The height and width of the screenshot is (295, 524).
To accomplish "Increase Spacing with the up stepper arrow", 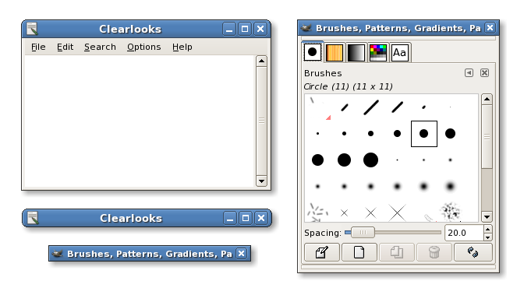I will 488,229.
